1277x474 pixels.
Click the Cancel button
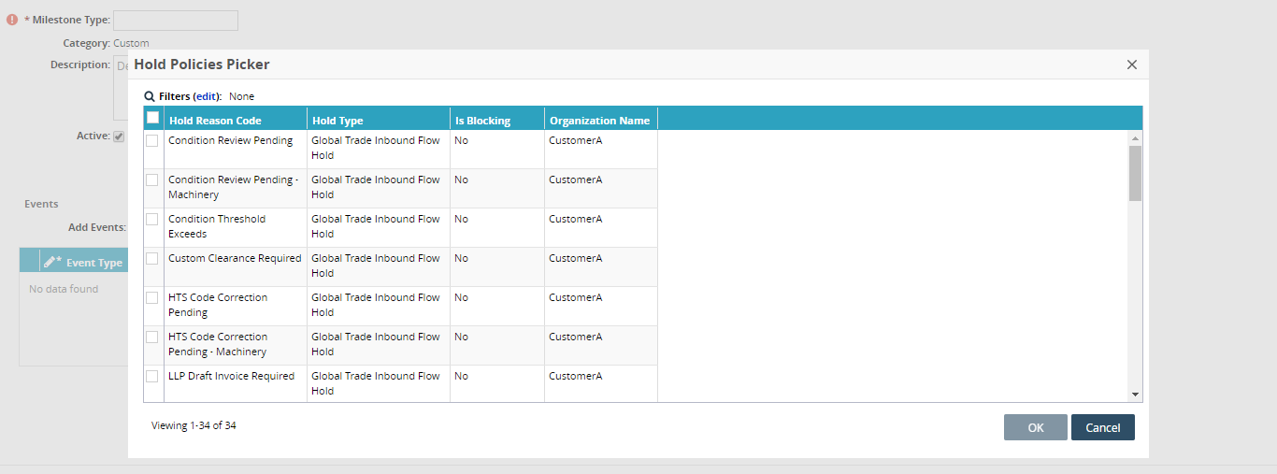tap(1103, 427)
